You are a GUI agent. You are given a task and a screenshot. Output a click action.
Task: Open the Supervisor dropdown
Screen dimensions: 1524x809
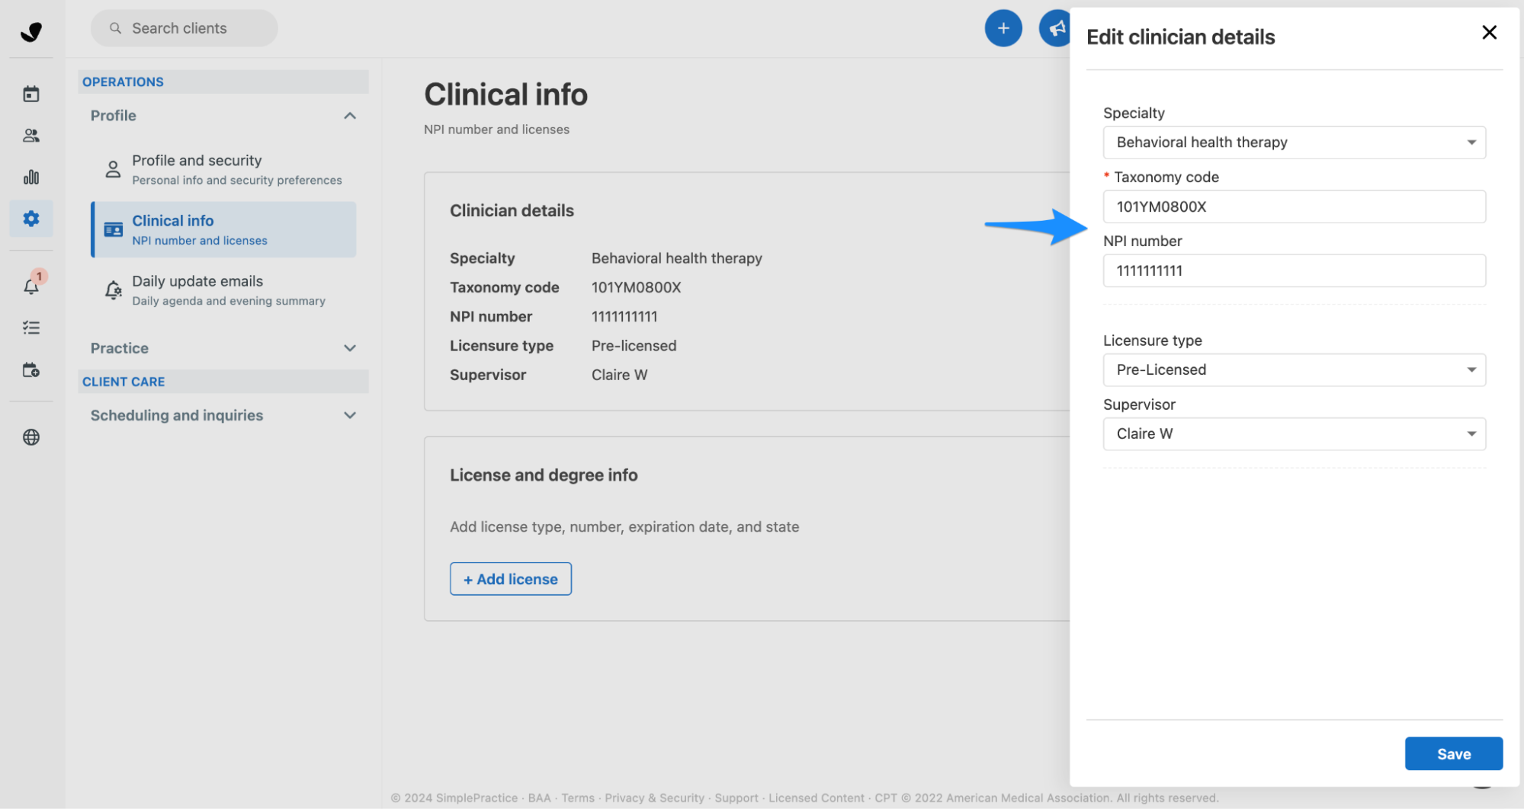tap(1294, 433)
